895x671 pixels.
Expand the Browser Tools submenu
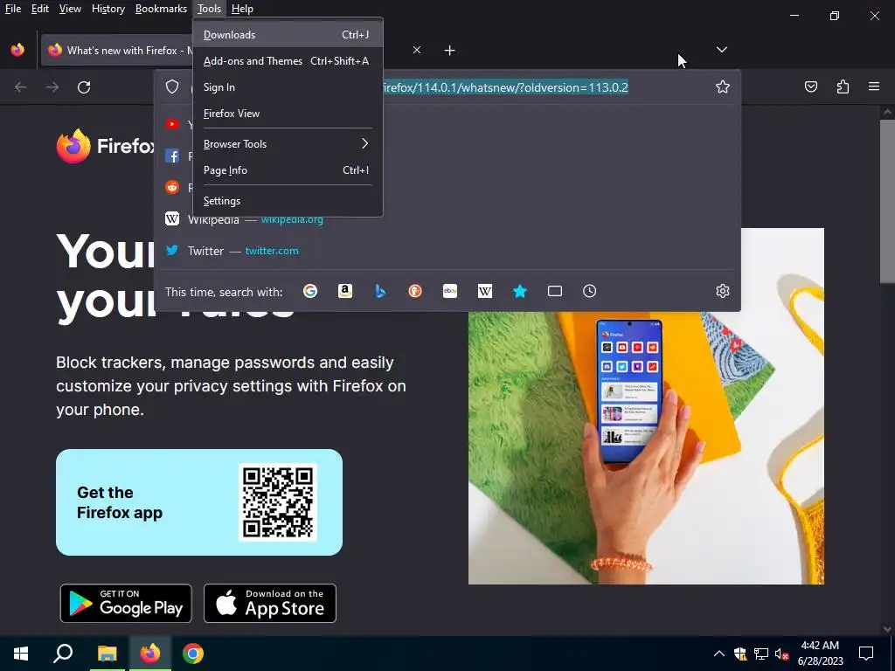click(287, 144)
